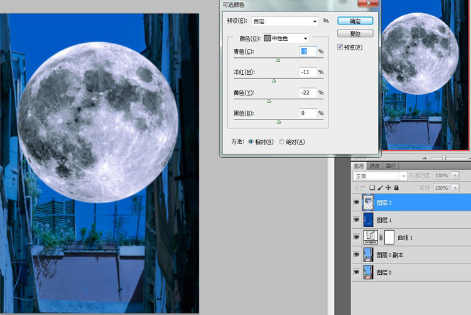Toggle visibility of 曲线 1 layer
Image resolution: width=471 pixels, height=315 pixels.
(x=357, y=237)
